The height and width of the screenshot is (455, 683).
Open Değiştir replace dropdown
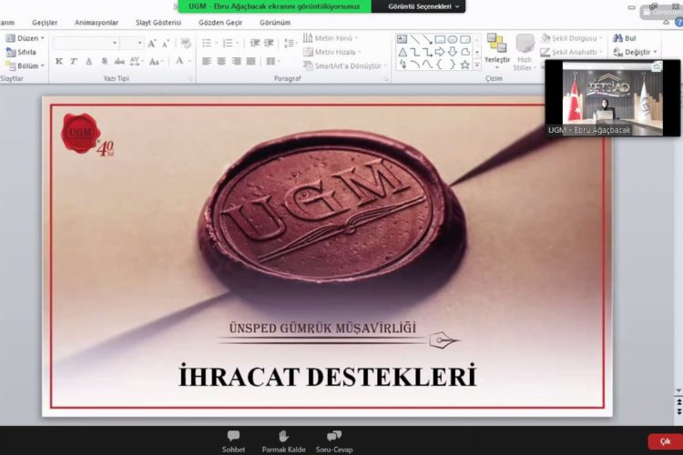635,52
